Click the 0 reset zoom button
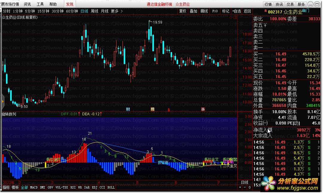323x193 pixels. [249, 187]
